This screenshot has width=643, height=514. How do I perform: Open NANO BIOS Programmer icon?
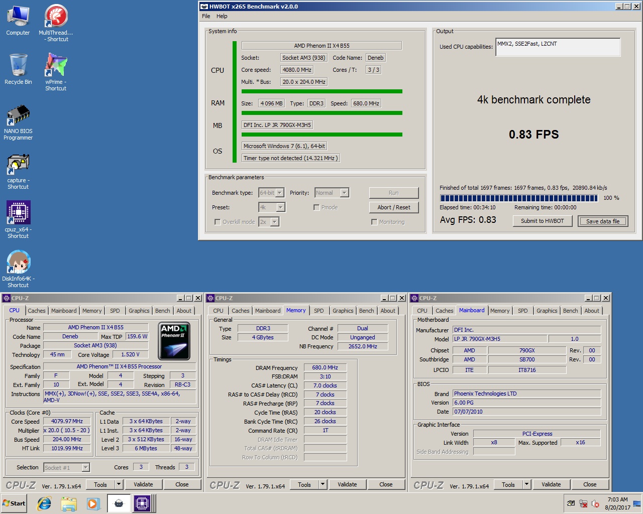pos(18,122)
